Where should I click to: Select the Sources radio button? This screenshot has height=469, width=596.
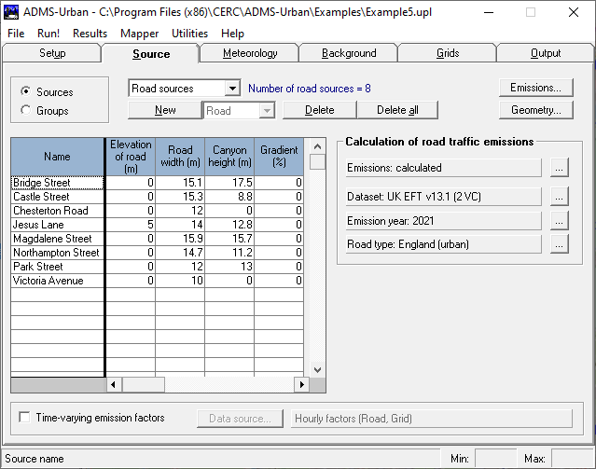coord(25,92)
